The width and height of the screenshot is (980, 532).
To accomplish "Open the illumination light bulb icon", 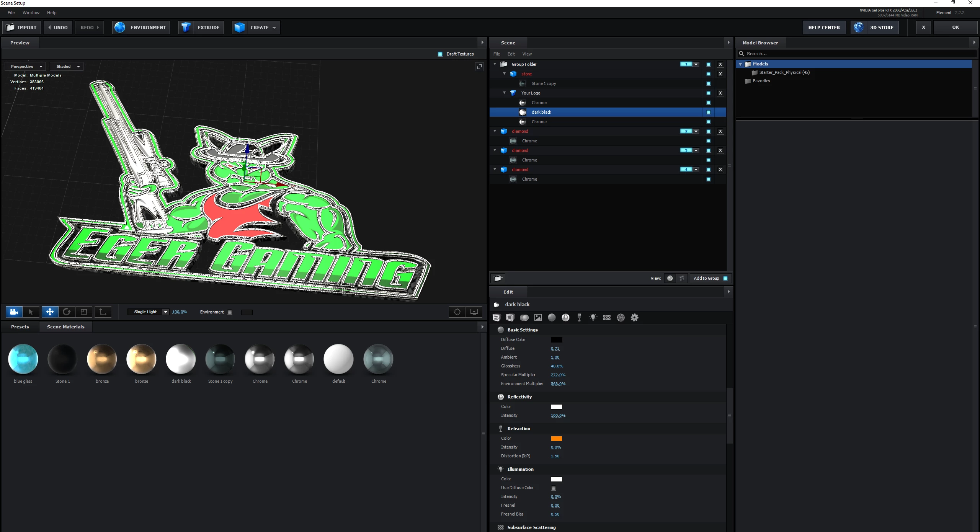I will (593, 317).
